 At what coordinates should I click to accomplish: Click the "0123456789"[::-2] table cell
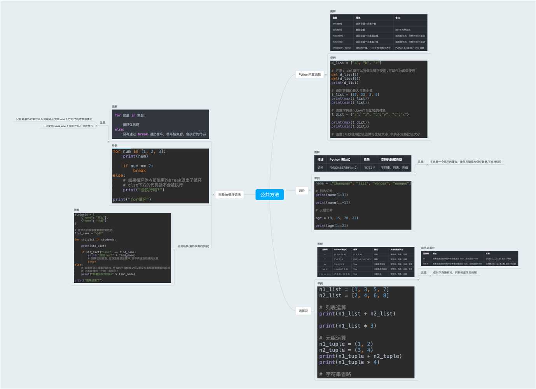tap(344, 168)
